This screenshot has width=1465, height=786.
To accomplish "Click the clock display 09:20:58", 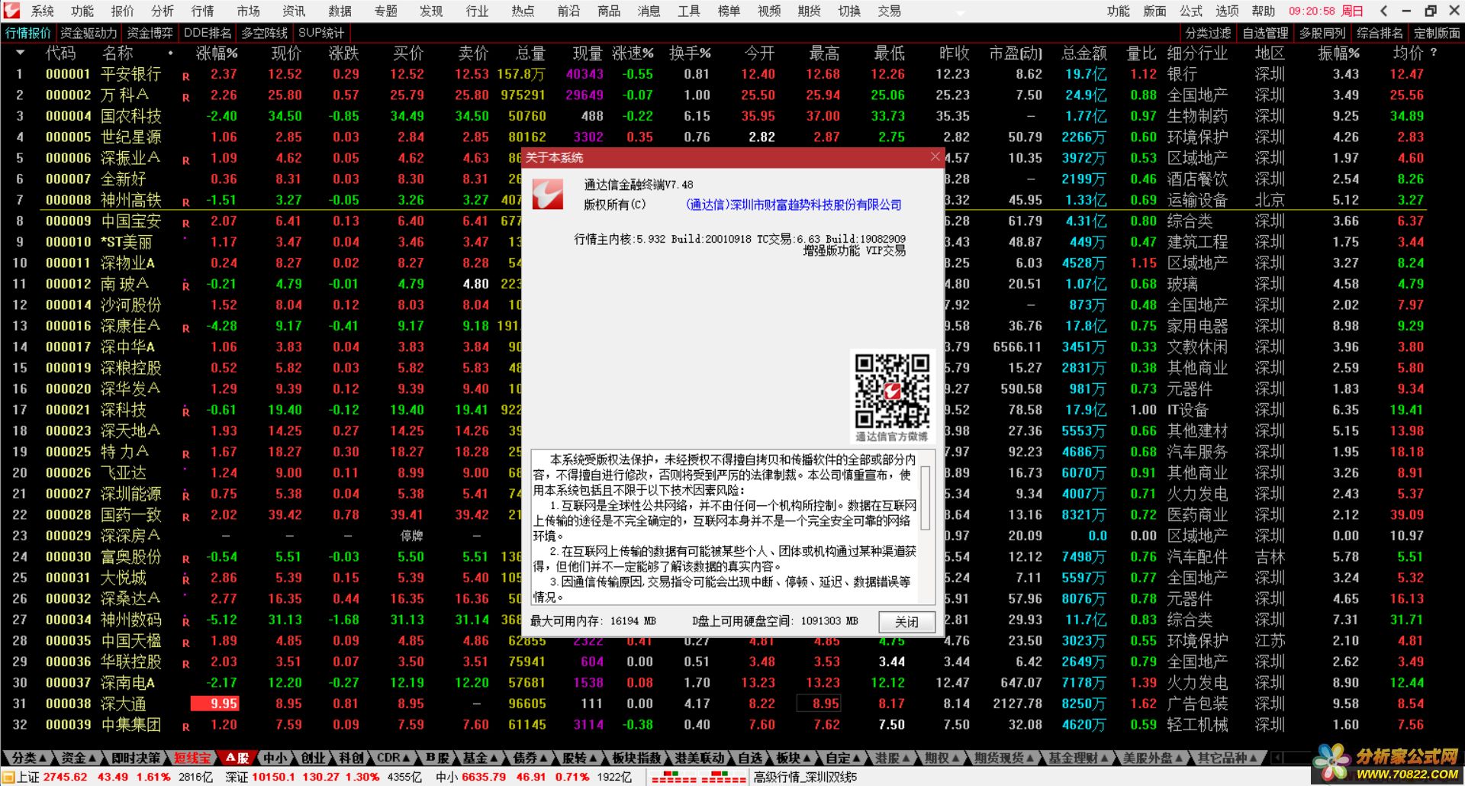I will tap(1312, 11).
